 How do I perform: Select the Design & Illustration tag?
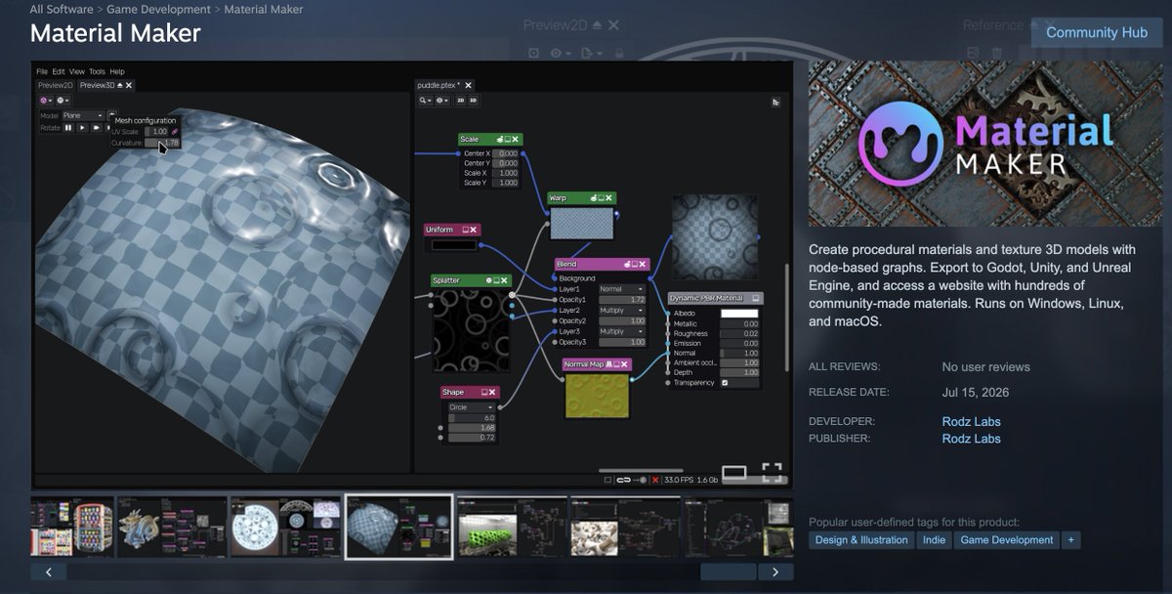pos(861,540)
